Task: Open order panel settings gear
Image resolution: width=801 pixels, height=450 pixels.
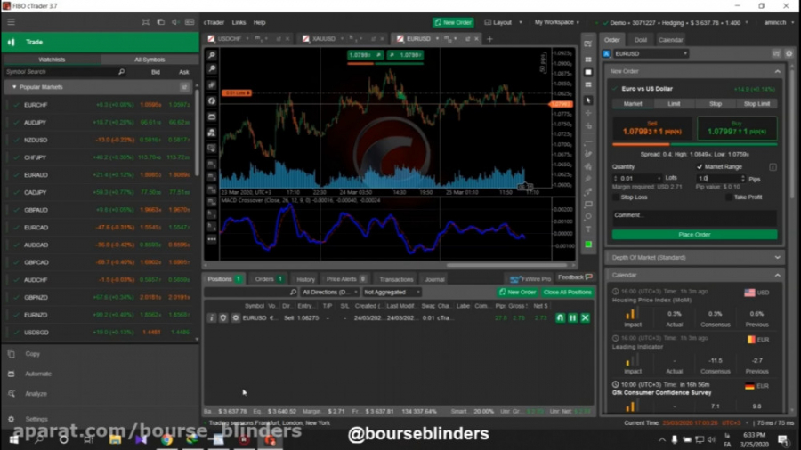Action: coord(789,53)
